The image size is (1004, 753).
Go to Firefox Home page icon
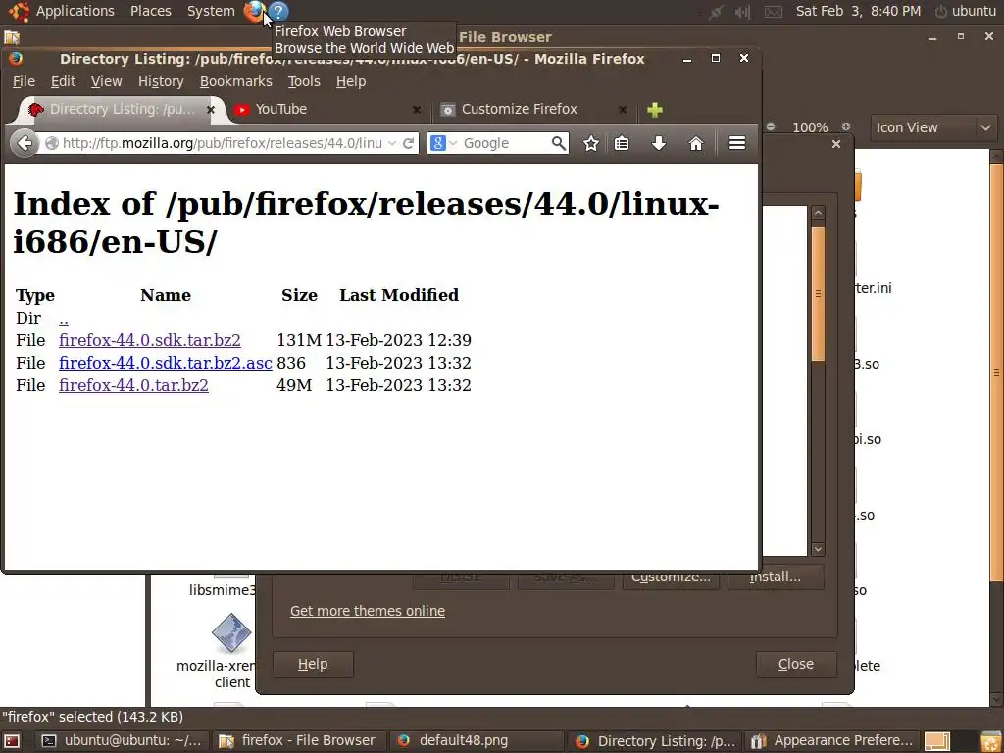(x=696, y=143)
